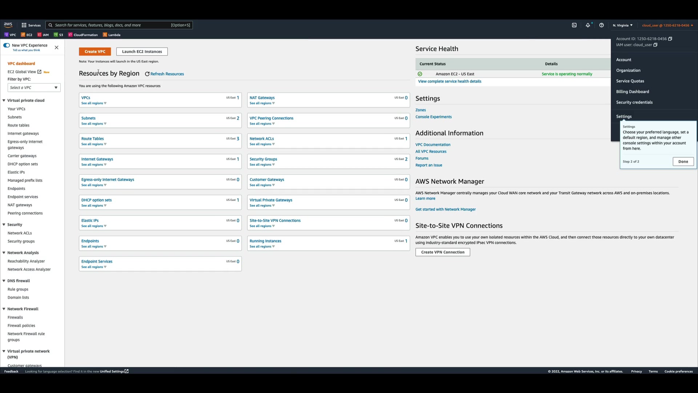Toggle the New VPC Experience switch
Screen dimensions: 698x393
tap(7, 45)
